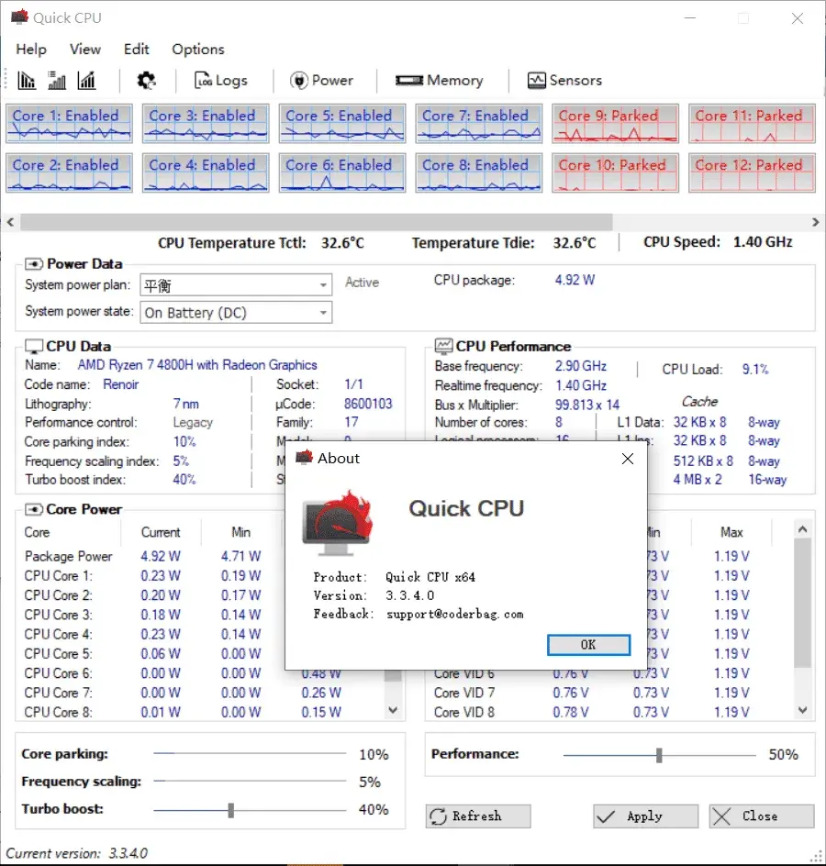
Task: Open settings via the gear icon
Action: [147, 81]
